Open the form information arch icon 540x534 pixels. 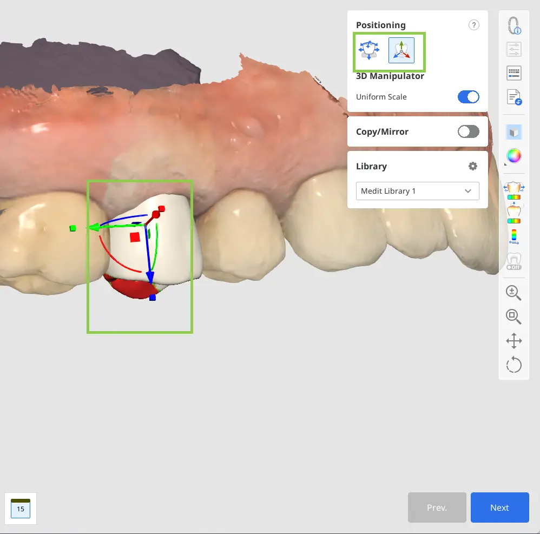tap(514, 25)
